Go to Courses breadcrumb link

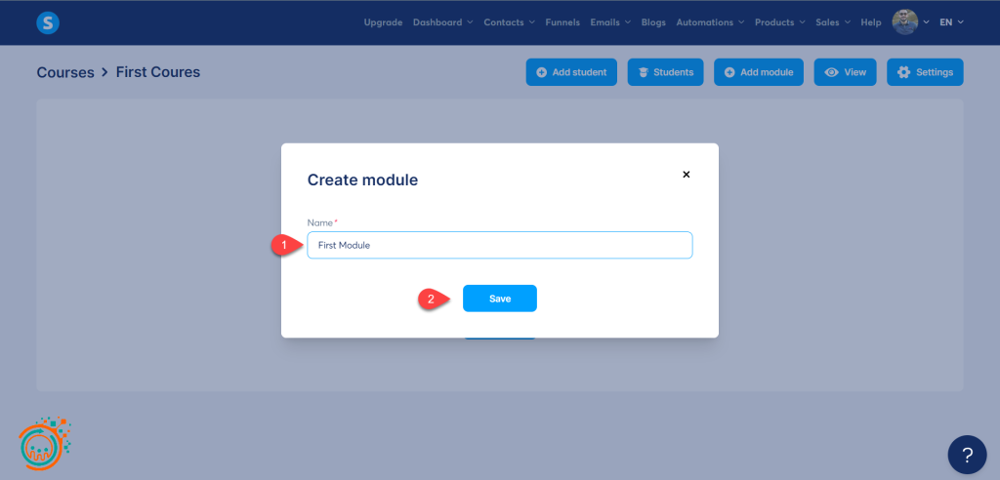tap(65, 72)
